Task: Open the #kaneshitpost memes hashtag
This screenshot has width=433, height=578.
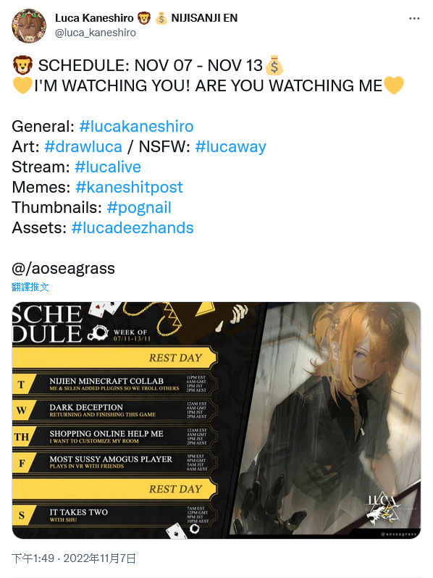Action: (129, 188)
